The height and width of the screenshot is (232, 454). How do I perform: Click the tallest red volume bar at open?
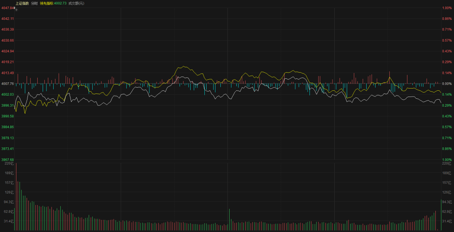[16, 197]
